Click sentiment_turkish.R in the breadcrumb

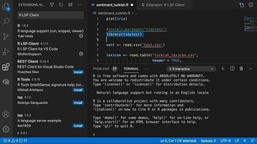tap(114, 13)
